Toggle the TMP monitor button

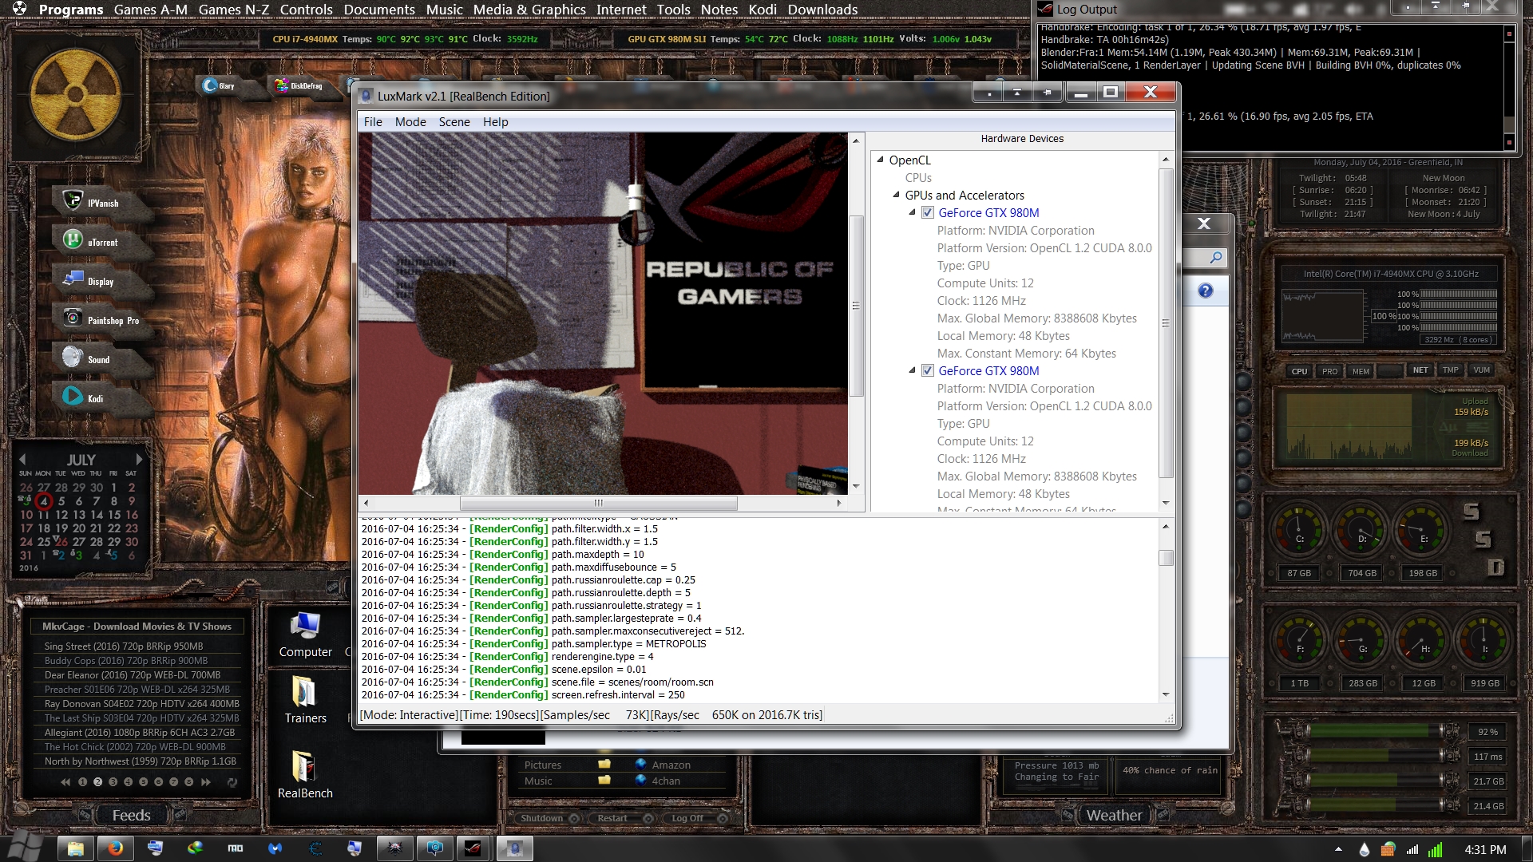tap(1450, 370)
